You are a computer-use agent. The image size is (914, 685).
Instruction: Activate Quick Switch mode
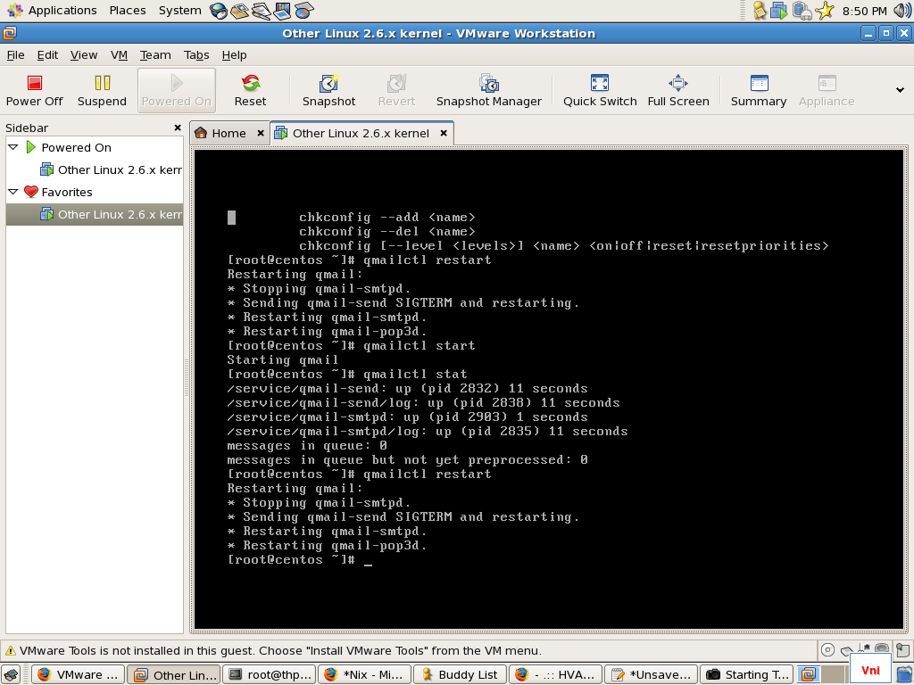pos(600,90)
